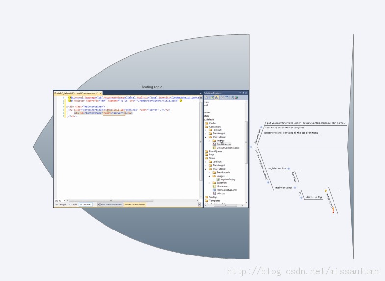Image resolution: width=385 pixels, height=281 pixels.
Task: Select Container.css in the tree
Action: tap(224, 144)
